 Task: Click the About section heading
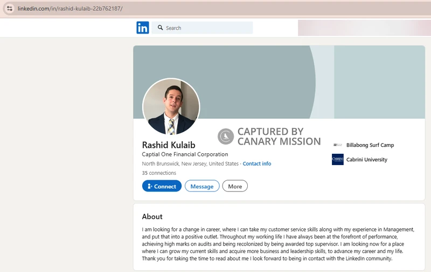click(x=152, y=216)
